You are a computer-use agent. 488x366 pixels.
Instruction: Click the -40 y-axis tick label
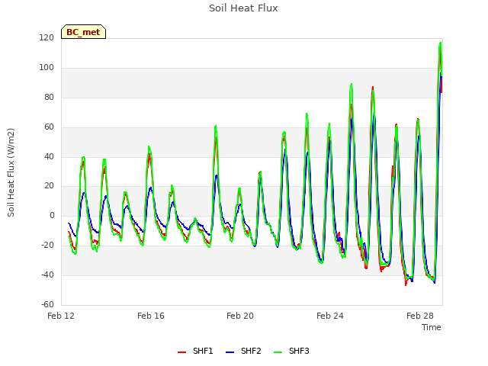tap(47, 274)
